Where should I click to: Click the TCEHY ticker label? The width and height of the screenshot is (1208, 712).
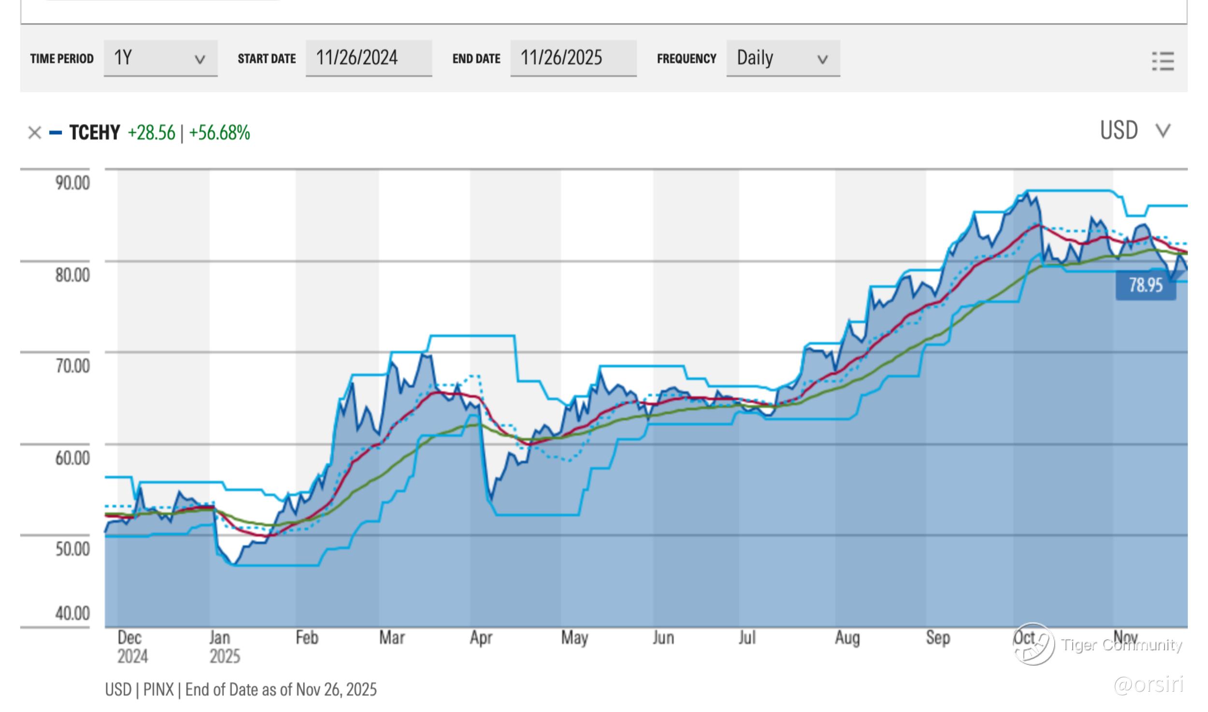click(x=95, y=133)
